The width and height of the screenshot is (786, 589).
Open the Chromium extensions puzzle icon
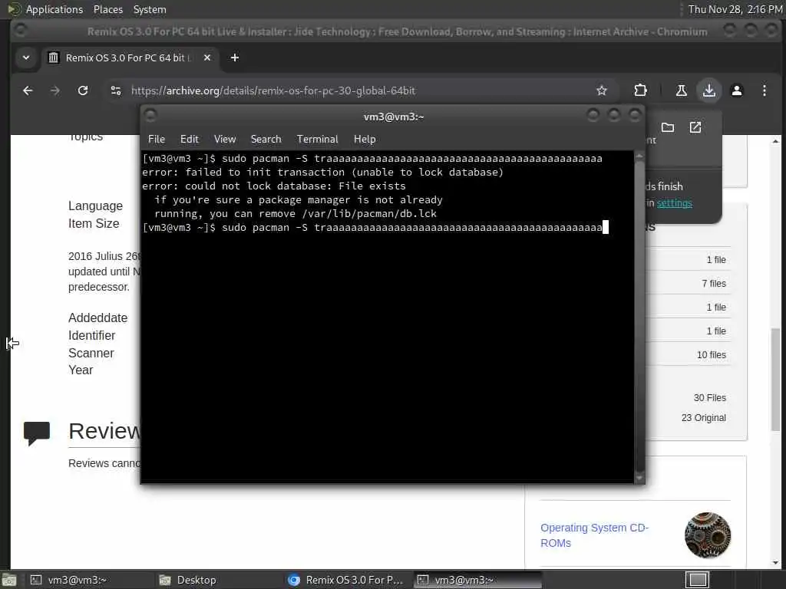pyautogui.click(x=640, y=90)
